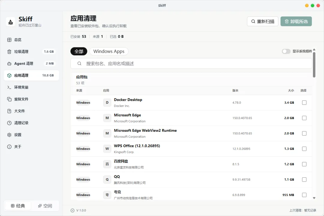Click 北京度友科技有限公司 publisher text
Image resolution: width=324 pixels, height=216 pixels.
[x=129, y=167]
